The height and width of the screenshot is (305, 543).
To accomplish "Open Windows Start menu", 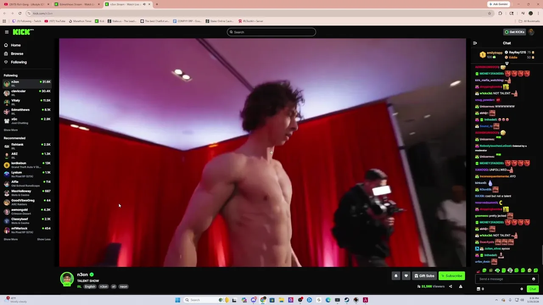I will [x=178, y=300].
